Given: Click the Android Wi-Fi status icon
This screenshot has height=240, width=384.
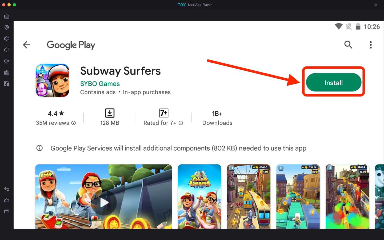Looking at the screenshot, I should 339,26.
